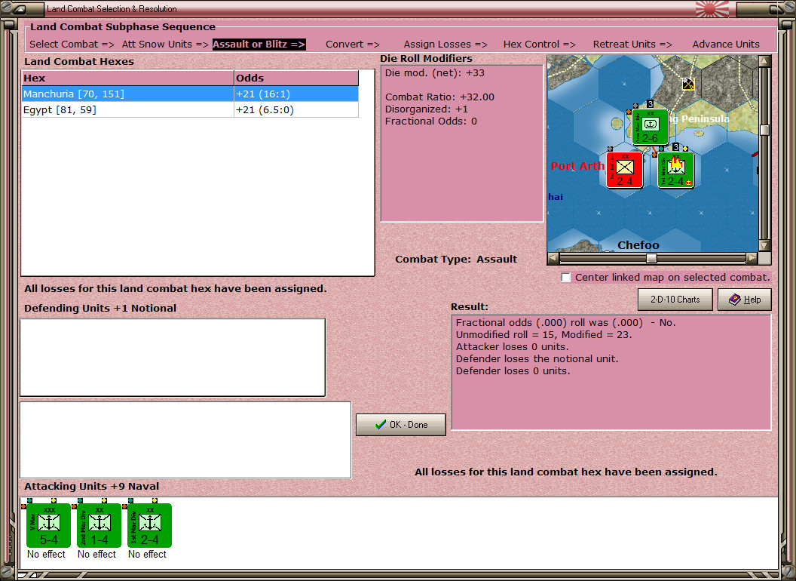
Task: Open the 2-D-10 Charts
Action: click(x=675, y=300)
